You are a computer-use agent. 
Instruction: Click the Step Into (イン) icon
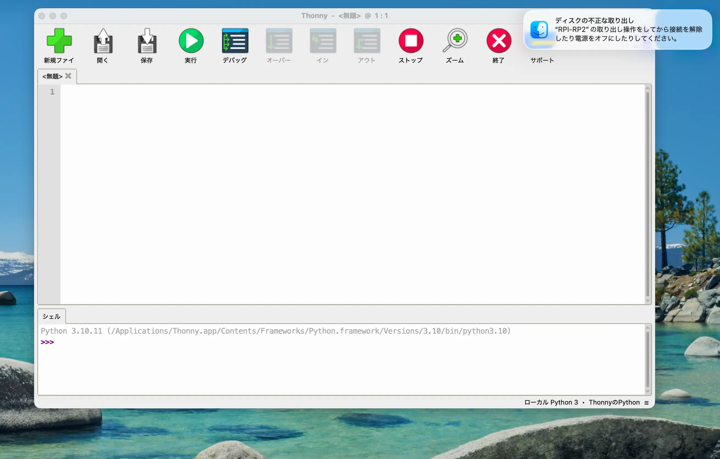click(323, 41)
